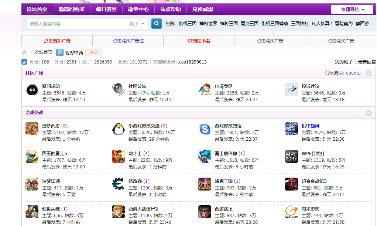Click the 我爱辅助 chat group icon
377x226 pixels.
(59, 52)
